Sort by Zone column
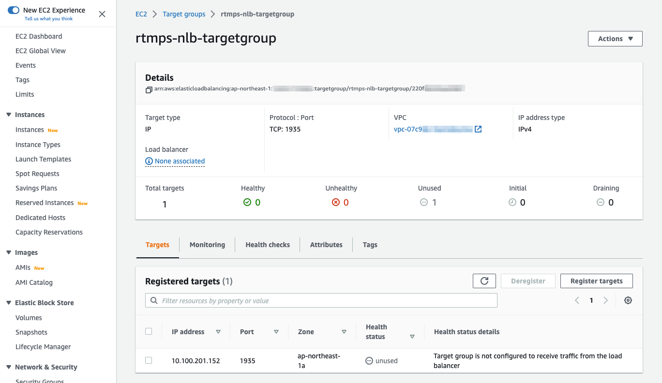 (x=344, y=332)
